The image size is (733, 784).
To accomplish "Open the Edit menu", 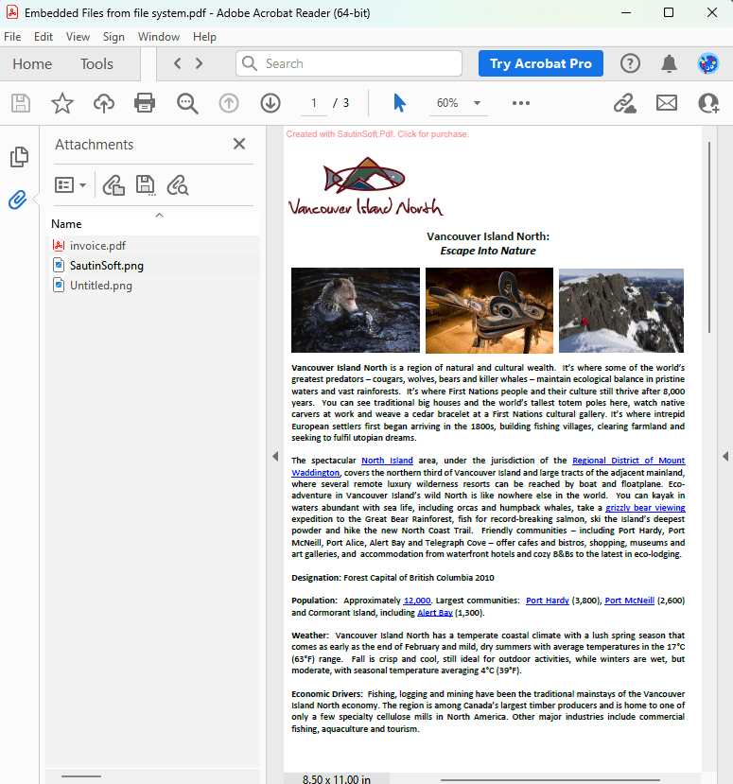I will [43, 37].
